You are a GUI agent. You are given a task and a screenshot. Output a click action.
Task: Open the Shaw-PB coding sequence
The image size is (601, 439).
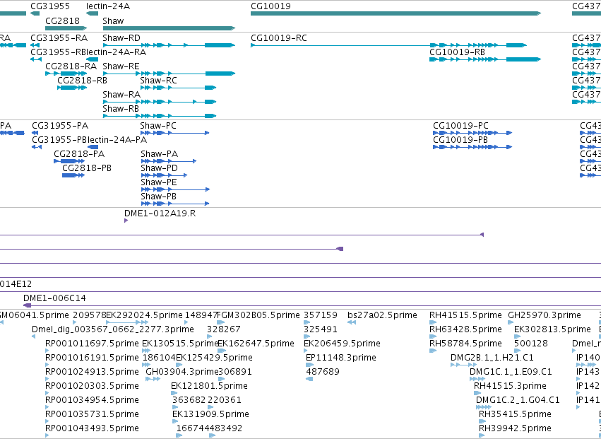[175, 204]
